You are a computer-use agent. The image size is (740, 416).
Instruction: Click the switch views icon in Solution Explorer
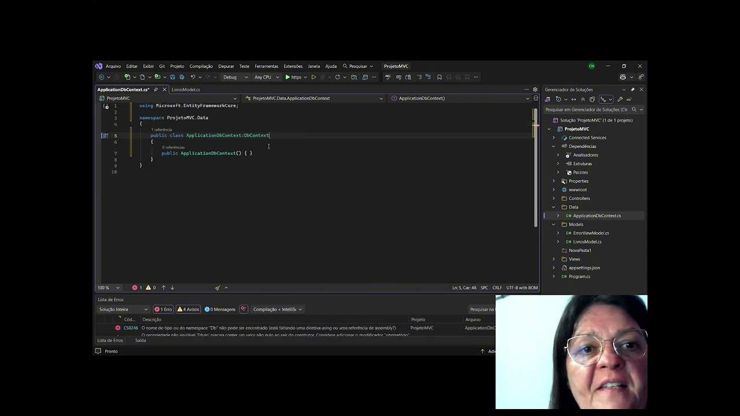(547, 99)
